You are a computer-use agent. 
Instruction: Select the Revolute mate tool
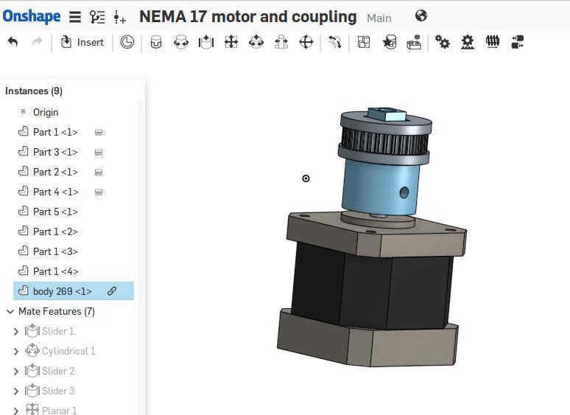(181, 42)
